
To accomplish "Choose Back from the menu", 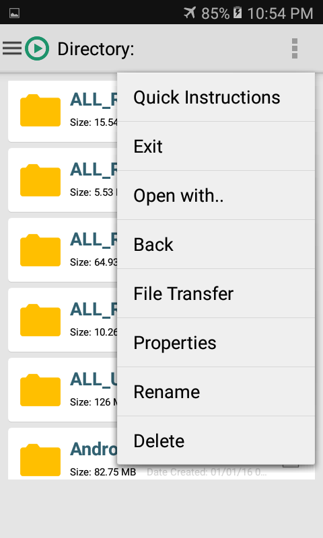I will 216,244.
